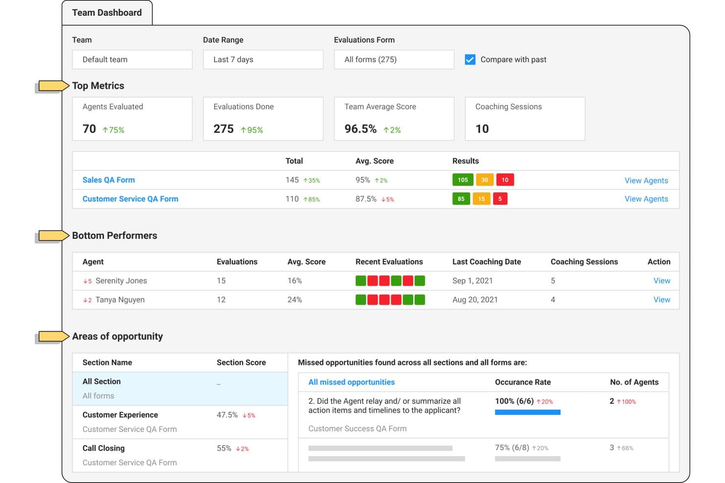Click the blue occurrence rate bar under 100% (6/6)
The image size is (725, 483).
coord(528,412)
